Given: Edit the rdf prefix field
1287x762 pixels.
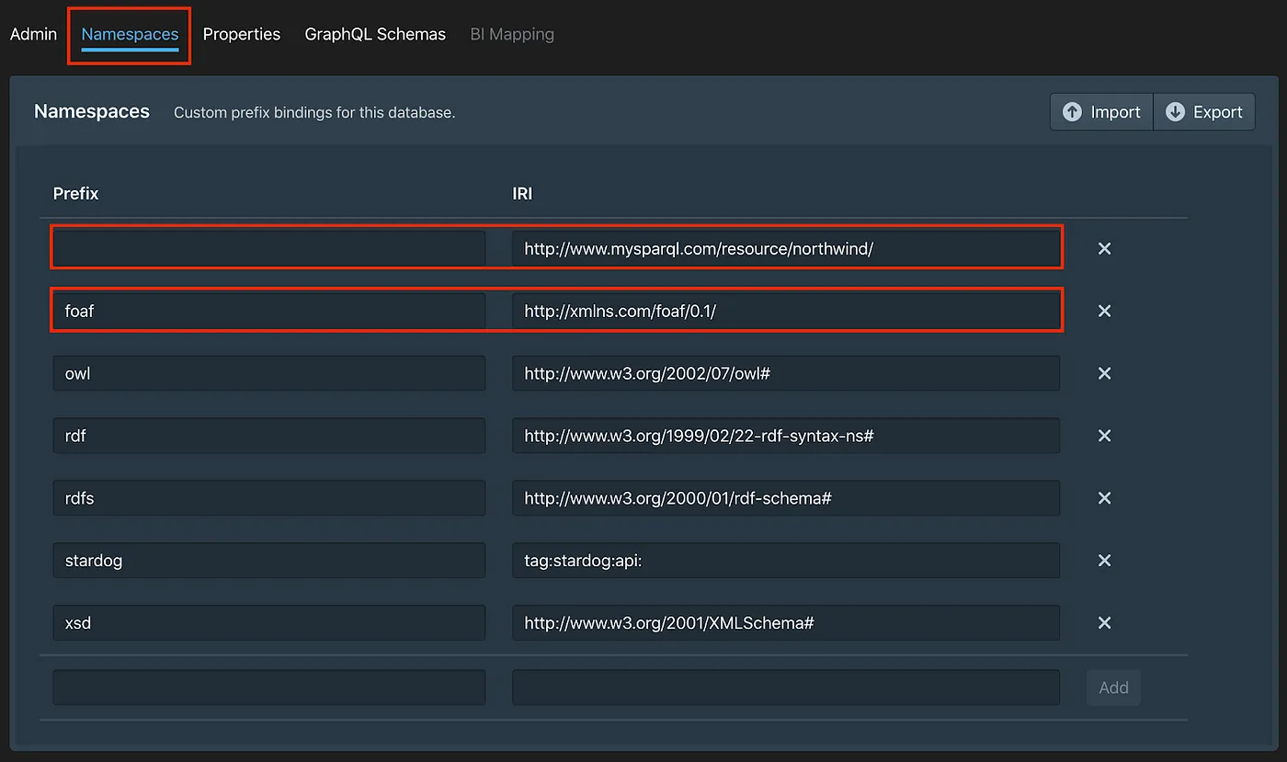Looking at the screenshot, I should [x=269, y=436].
